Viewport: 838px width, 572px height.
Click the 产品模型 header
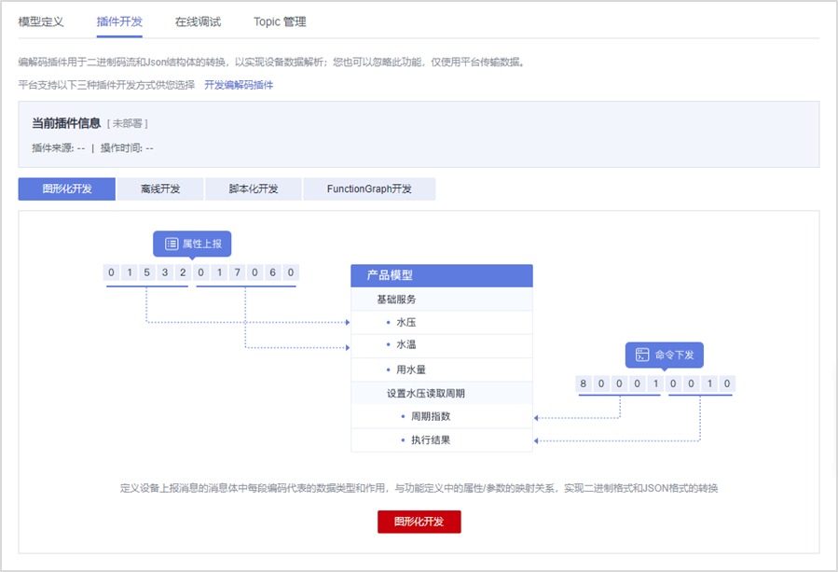[x=442, y=275]
